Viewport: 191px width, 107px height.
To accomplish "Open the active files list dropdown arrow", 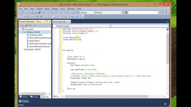I will (x=168, y=22).
